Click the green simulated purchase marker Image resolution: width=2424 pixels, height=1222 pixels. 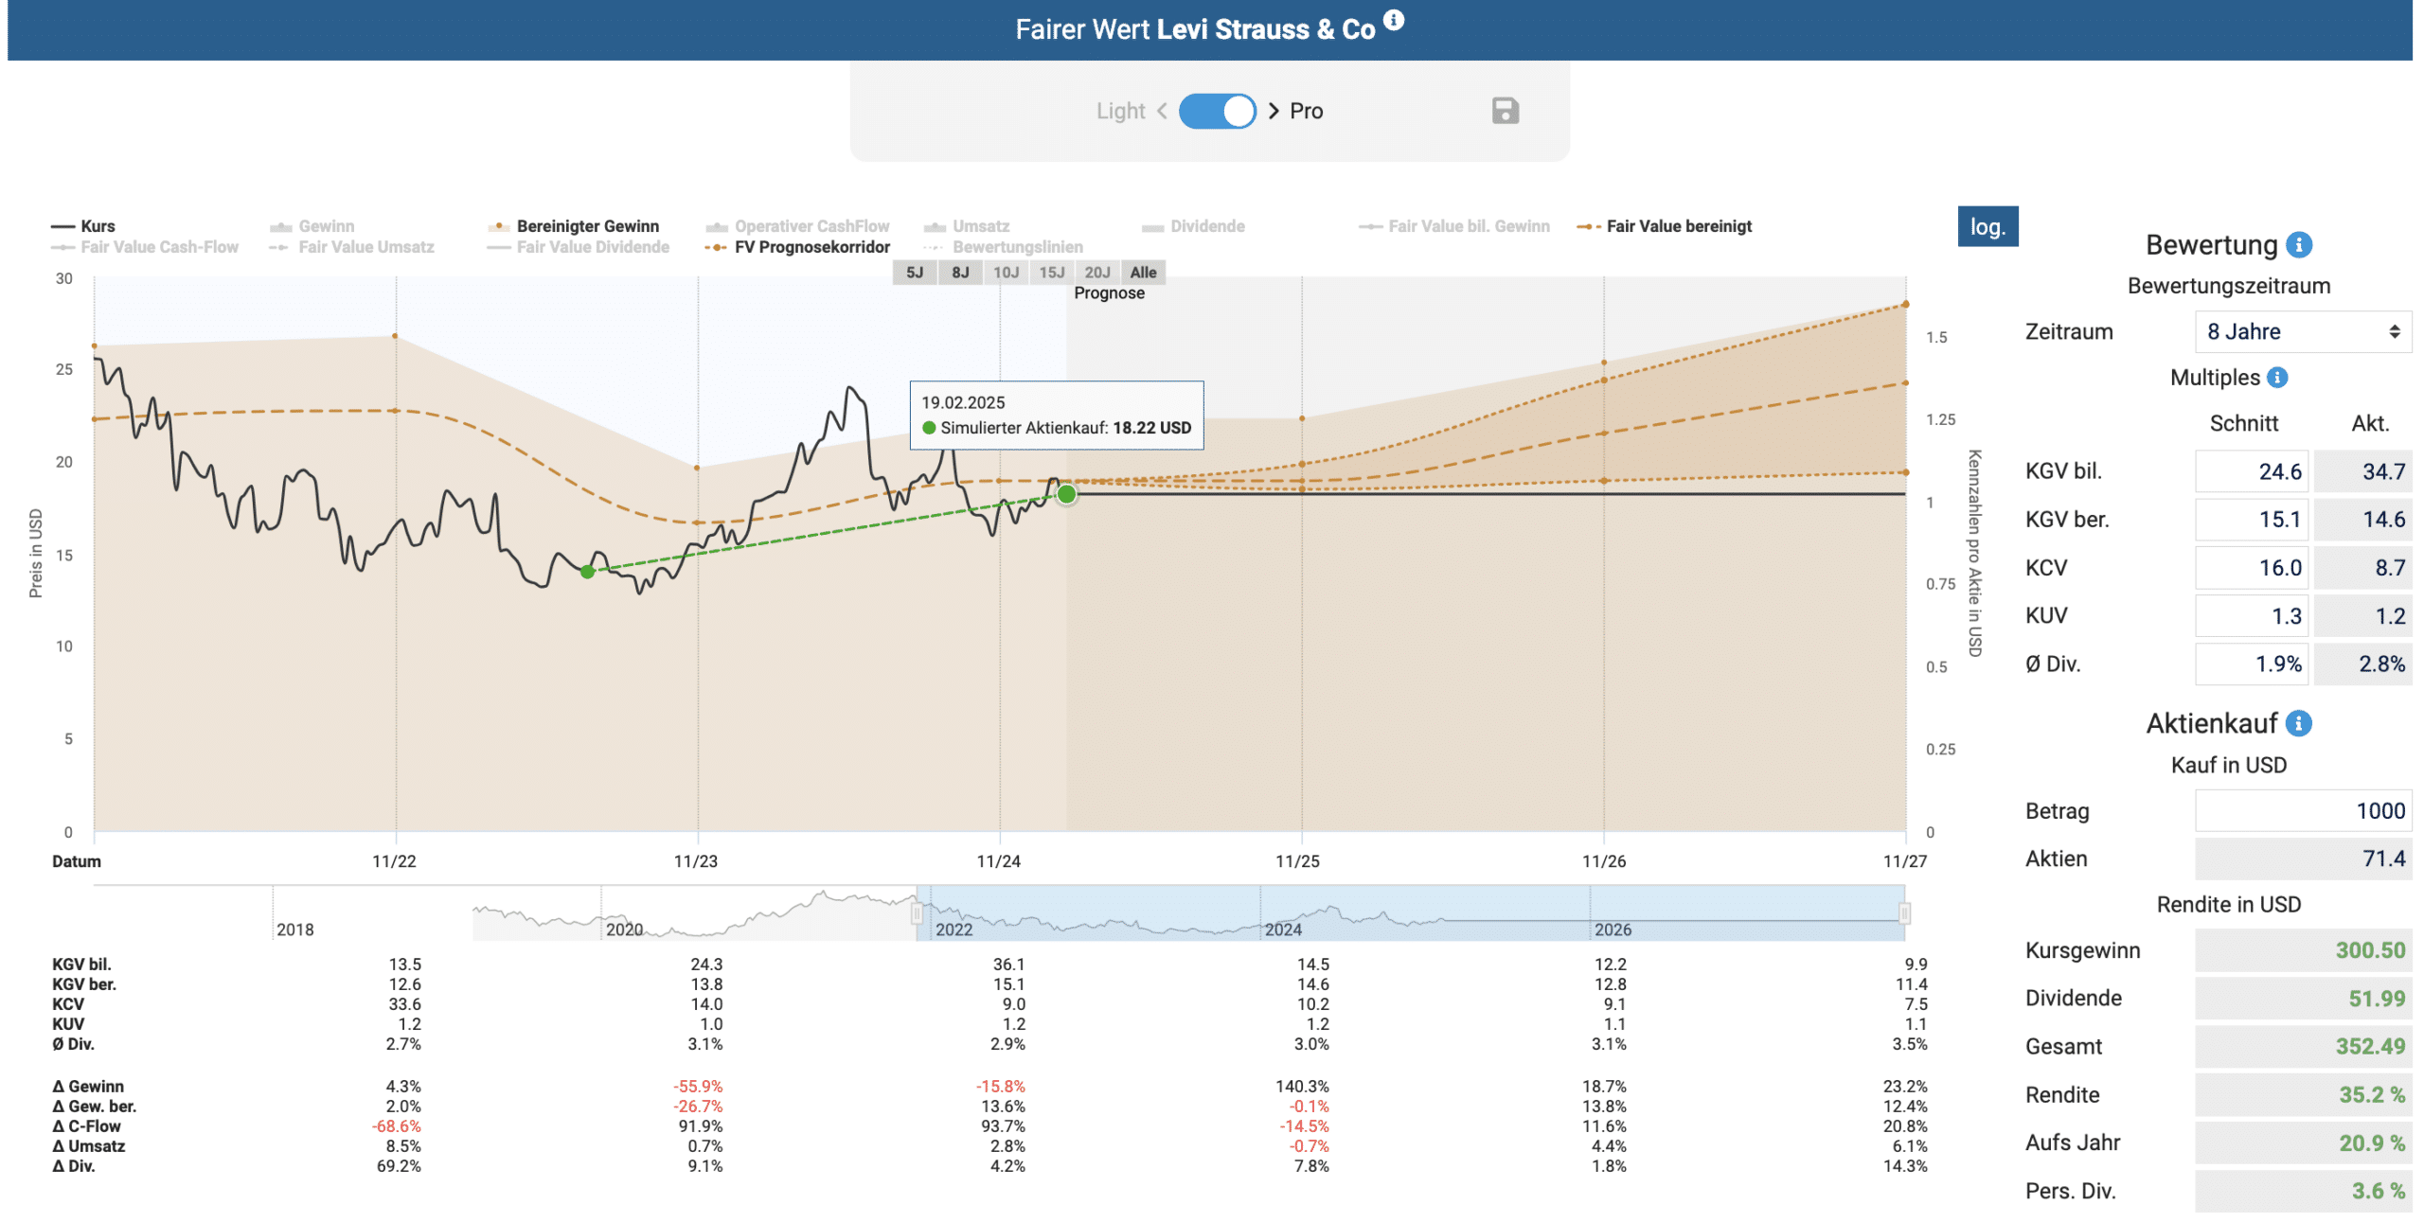1066,494
